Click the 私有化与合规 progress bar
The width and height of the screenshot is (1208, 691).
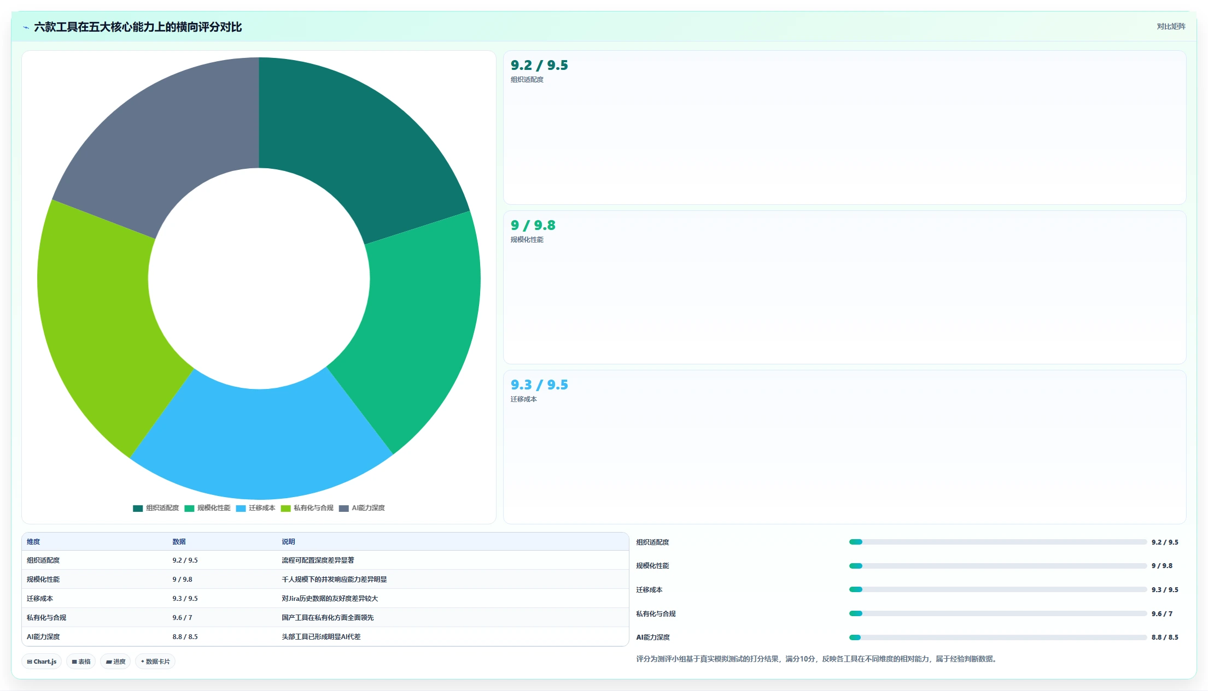pyautogui.click(x=998, y=613)
